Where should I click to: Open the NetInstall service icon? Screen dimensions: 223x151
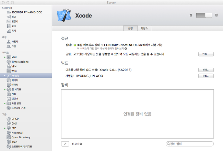click(9, 133)
